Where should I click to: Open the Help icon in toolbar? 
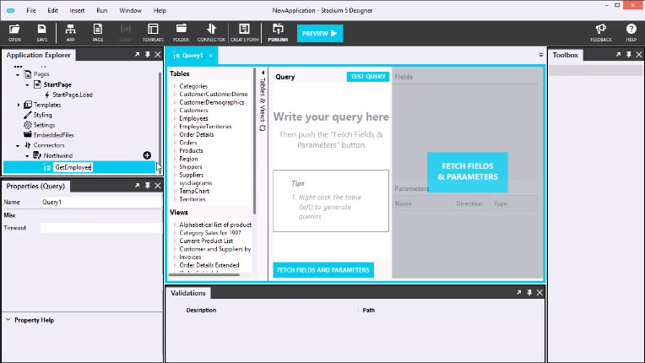(x=631, y=33)
